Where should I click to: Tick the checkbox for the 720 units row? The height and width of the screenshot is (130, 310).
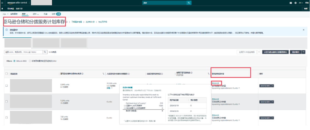point(7,118)
